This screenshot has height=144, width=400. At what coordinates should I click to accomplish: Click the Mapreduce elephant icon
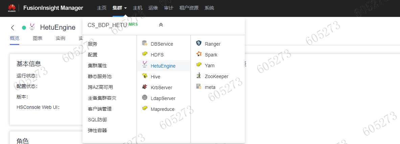click(x=145, y=108)
